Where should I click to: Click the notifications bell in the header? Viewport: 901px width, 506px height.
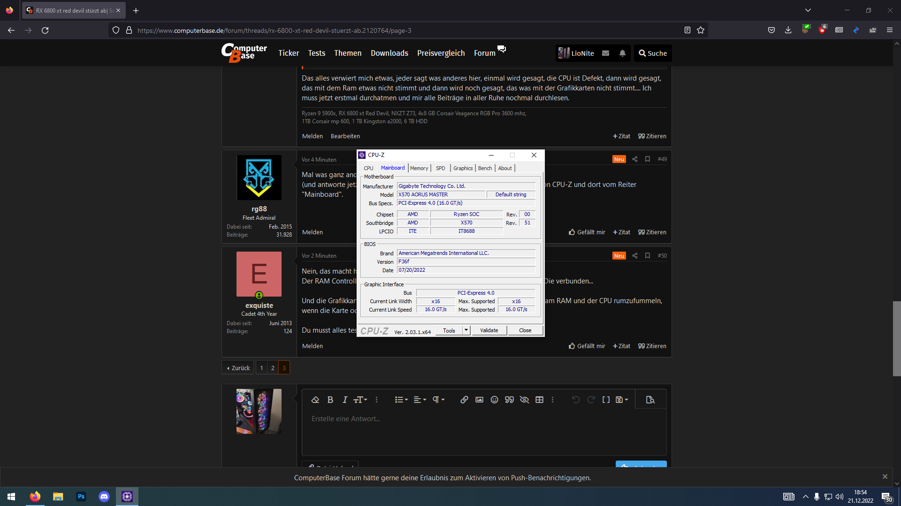(x=622, y=53)
